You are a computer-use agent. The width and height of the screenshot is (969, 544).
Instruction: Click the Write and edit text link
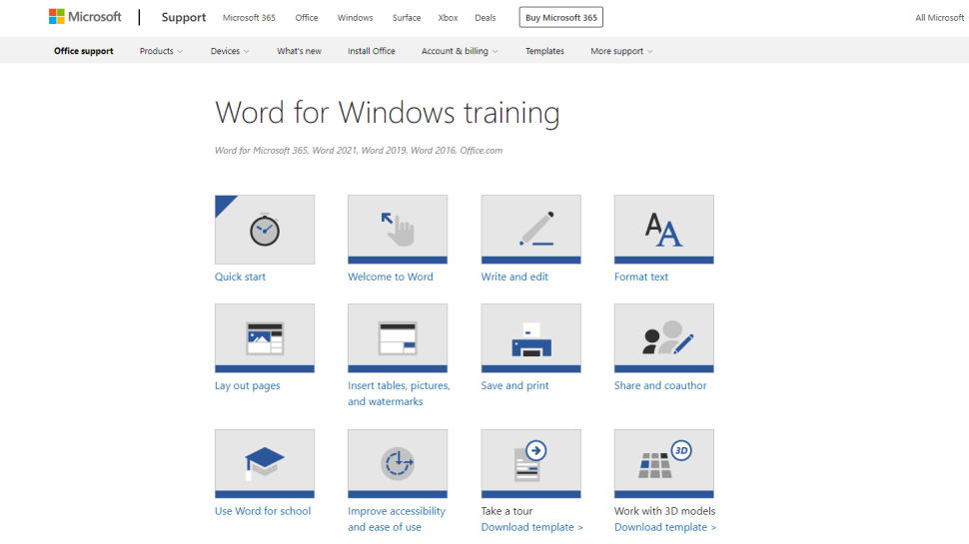[514, 276]
